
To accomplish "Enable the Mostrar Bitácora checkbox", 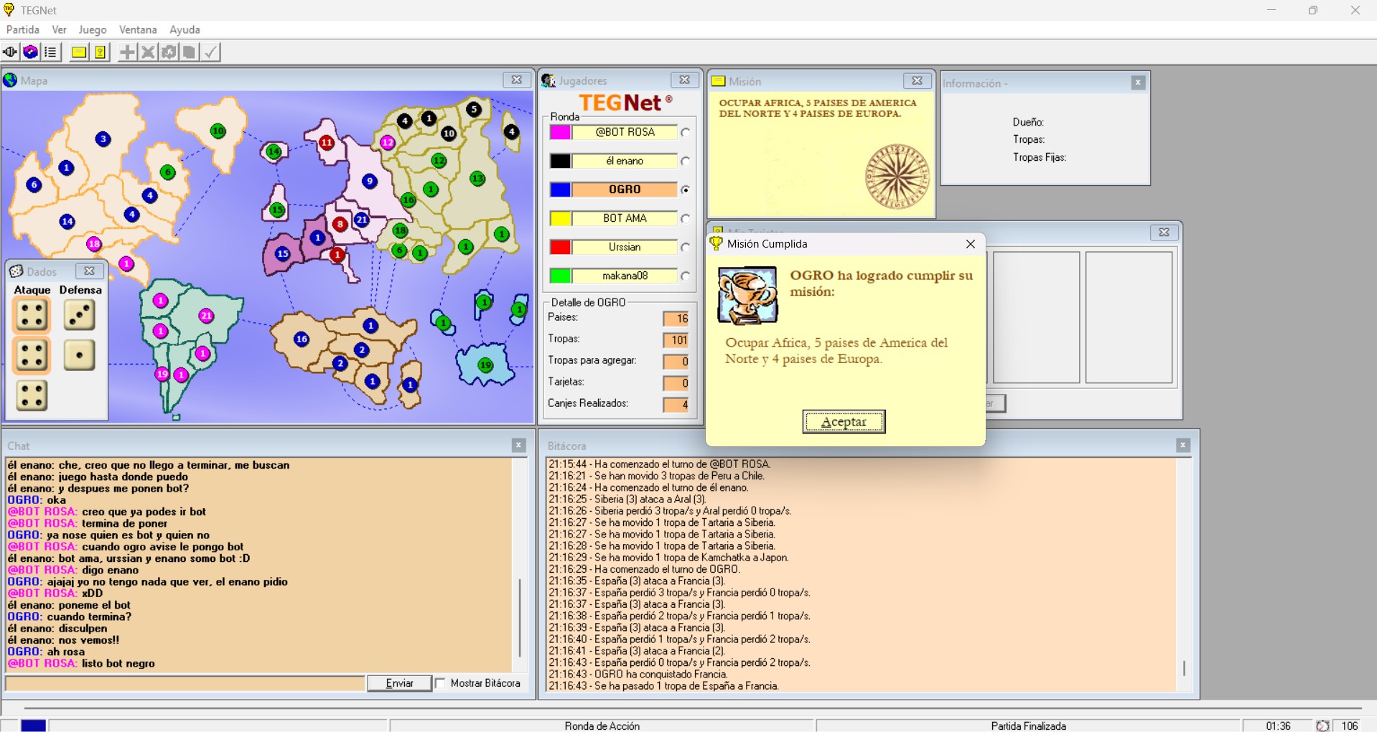I will pyautogui.click(x=441, y=683).
